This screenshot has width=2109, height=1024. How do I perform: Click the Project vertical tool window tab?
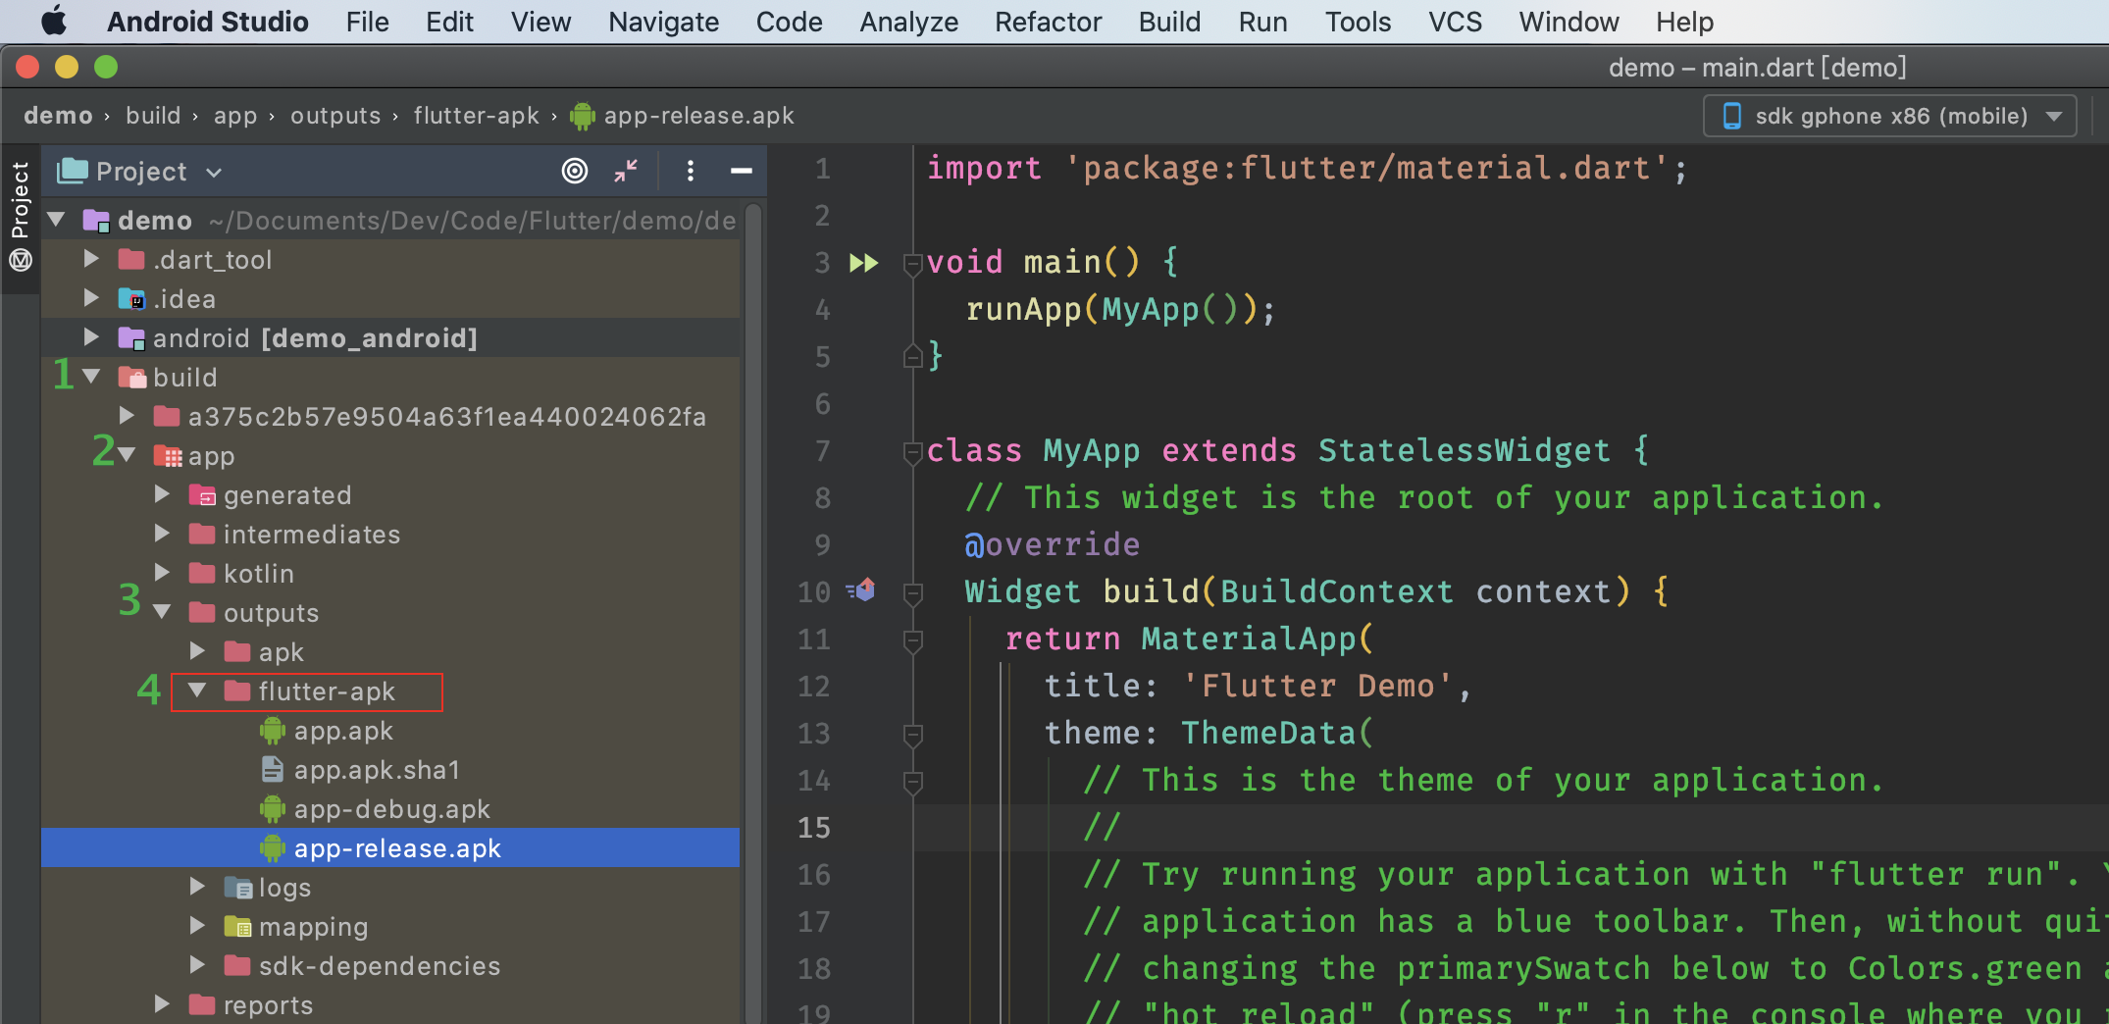(x=20, y=200)
